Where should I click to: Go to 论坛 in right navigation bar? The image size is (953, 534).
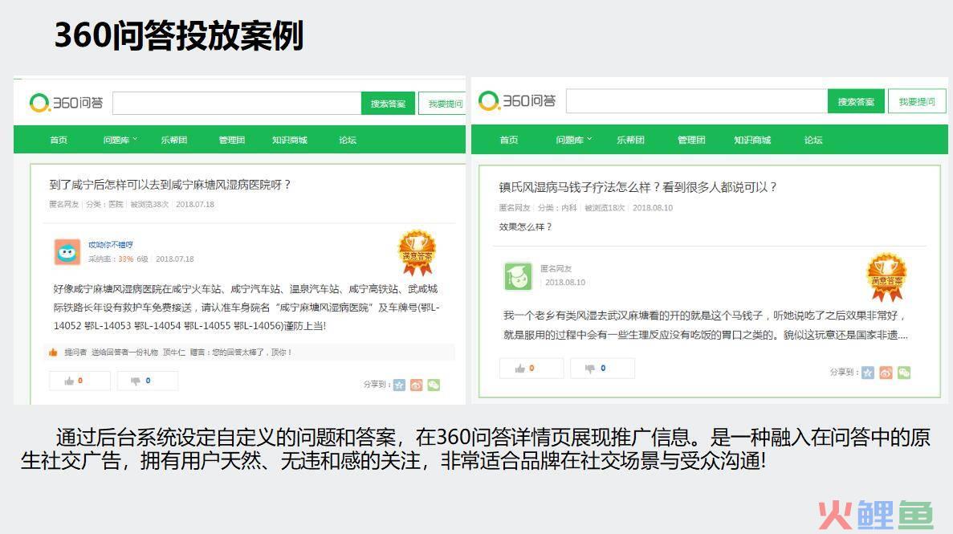[x=813, y=140]
